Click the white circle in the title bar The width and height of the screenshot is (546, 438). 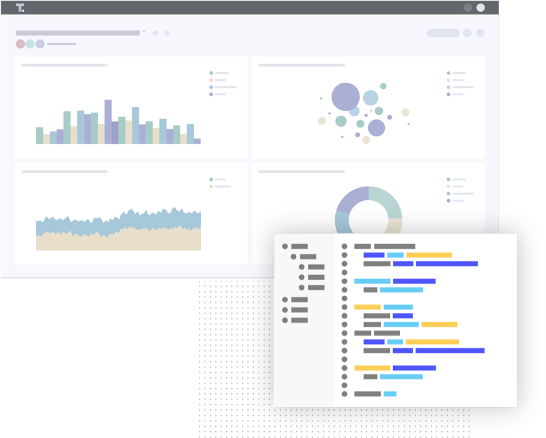481,7
